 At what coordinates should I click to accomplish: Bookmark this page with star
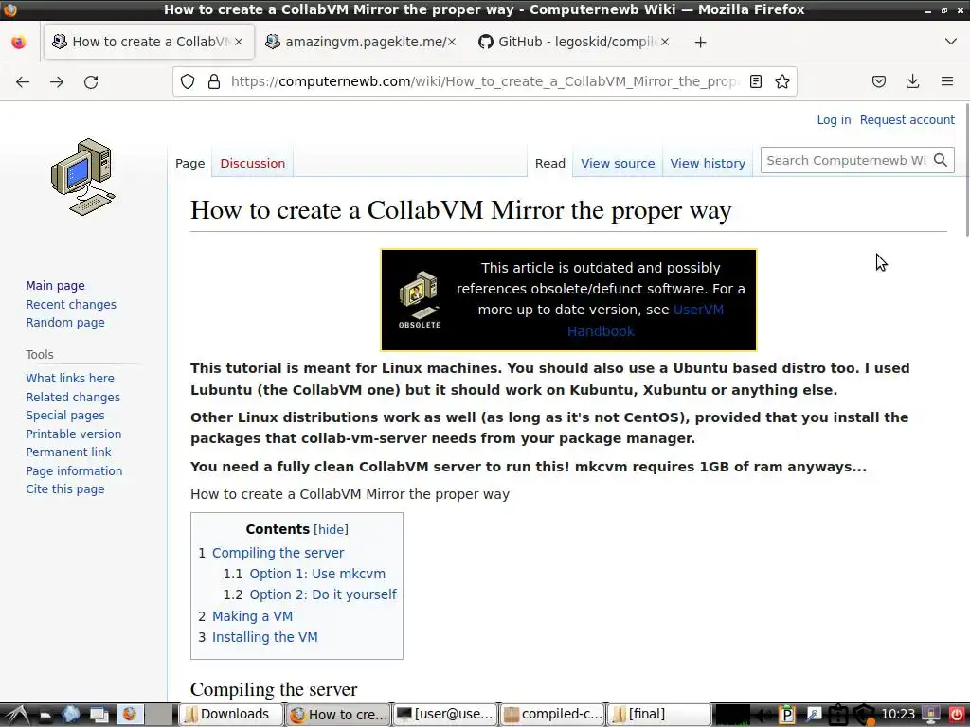781,81
